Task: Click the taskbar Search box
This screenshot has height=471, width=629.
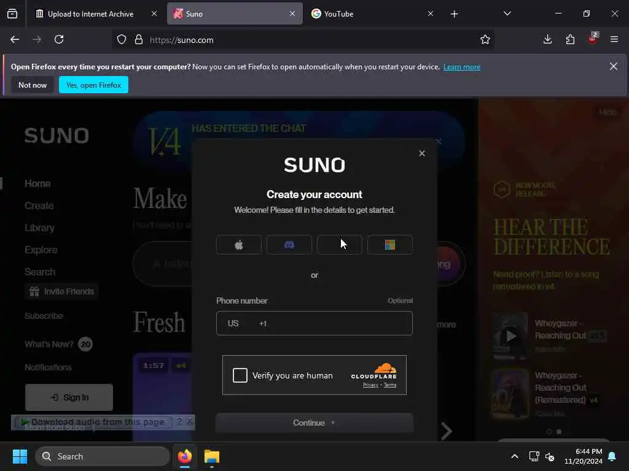Action: click(103, 456)
